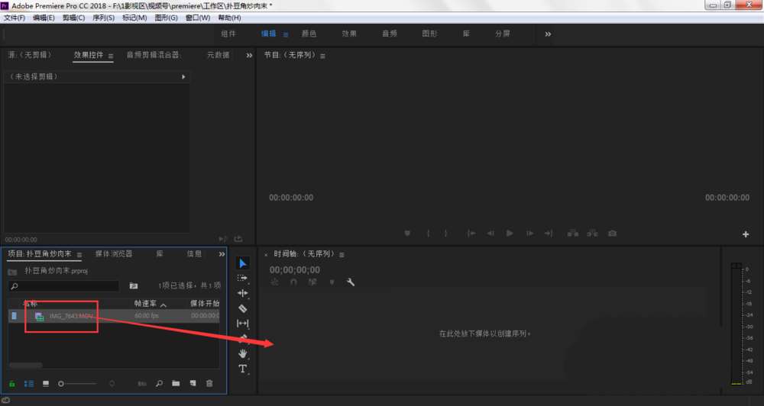Create a new bin with folder icon
The height and width of the screenshot is (406, 764).
point(176,383)
